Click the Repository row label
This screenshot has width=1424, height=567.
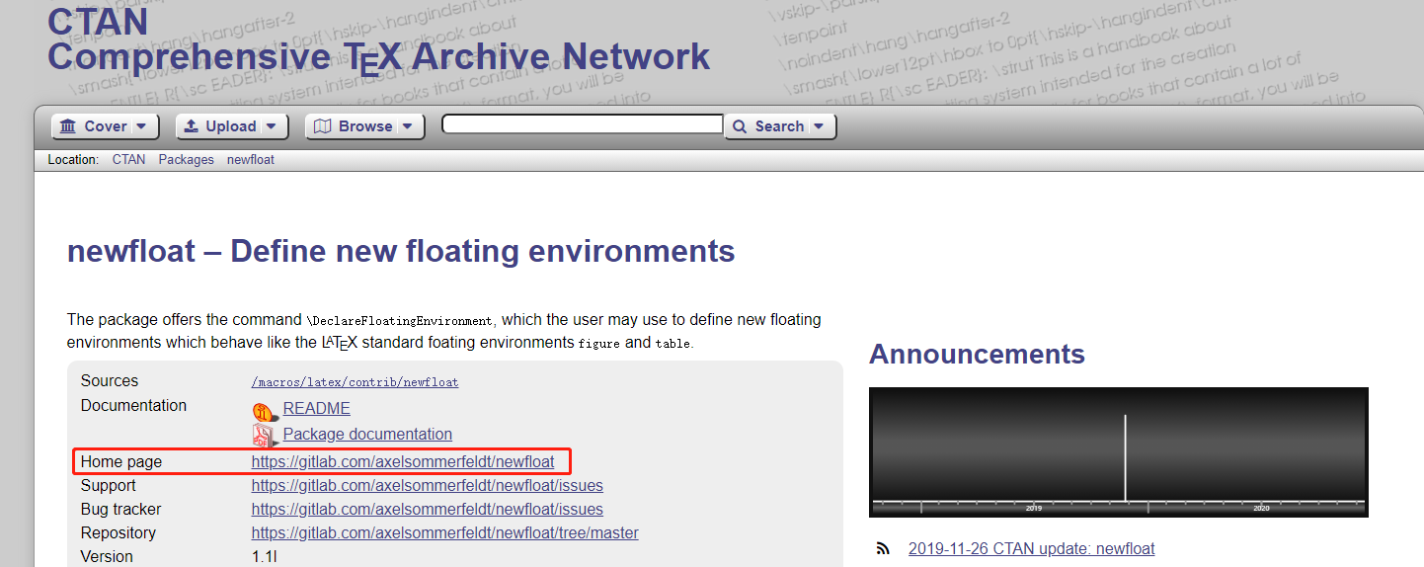click(x=119, y=532)
